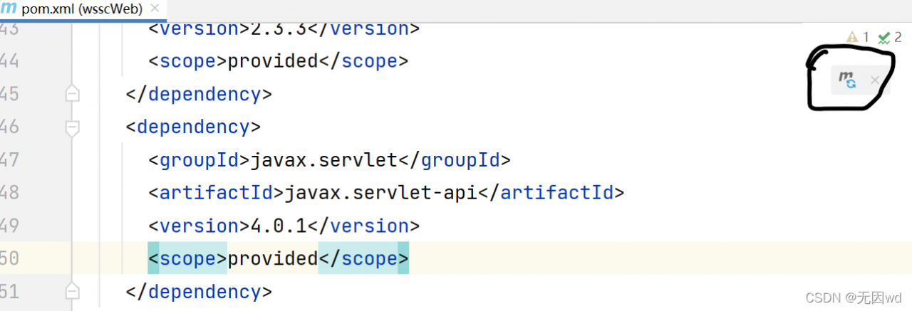Place cursor in highlighted provided scope value
Screen dimensions: 912x311
[272, 258]
